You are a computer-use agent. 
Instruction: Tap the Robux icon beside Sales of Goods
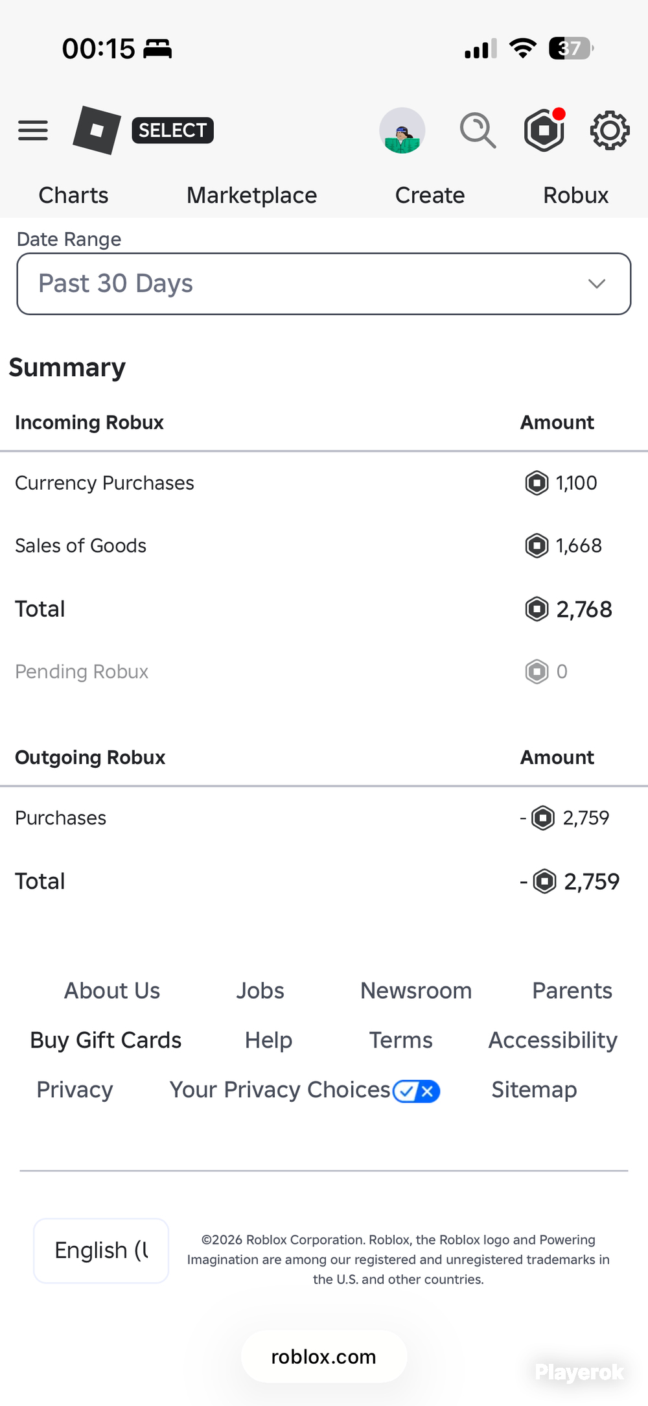click(x=537, y=545)
